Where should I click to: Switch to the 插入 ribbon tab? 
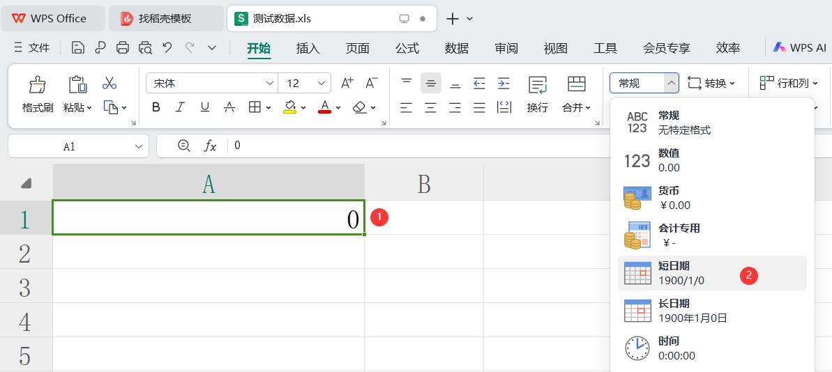tap(308, 48)
